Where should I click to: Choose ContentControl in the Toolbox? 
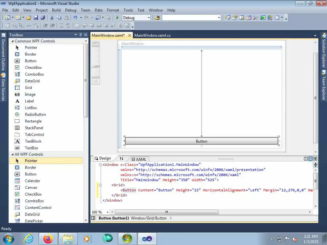tap(46, 207)
